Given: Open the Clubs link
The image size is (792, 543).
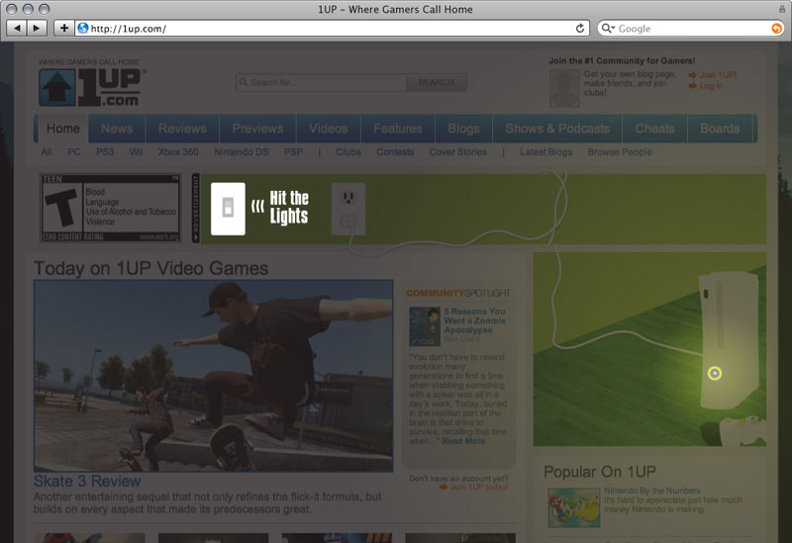Looking at the screenshot, I should 348,152.
